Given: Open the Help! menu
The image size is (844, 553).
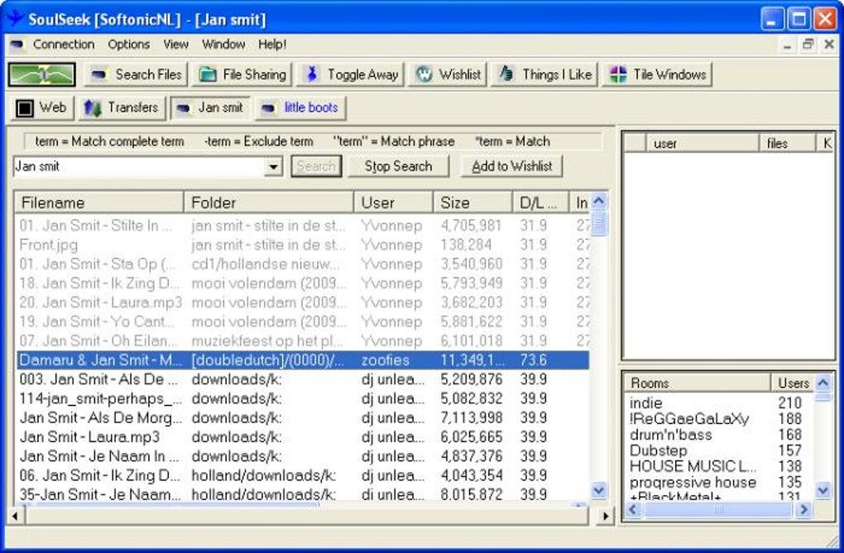Looking at the screenshot, I should point(272,45).
